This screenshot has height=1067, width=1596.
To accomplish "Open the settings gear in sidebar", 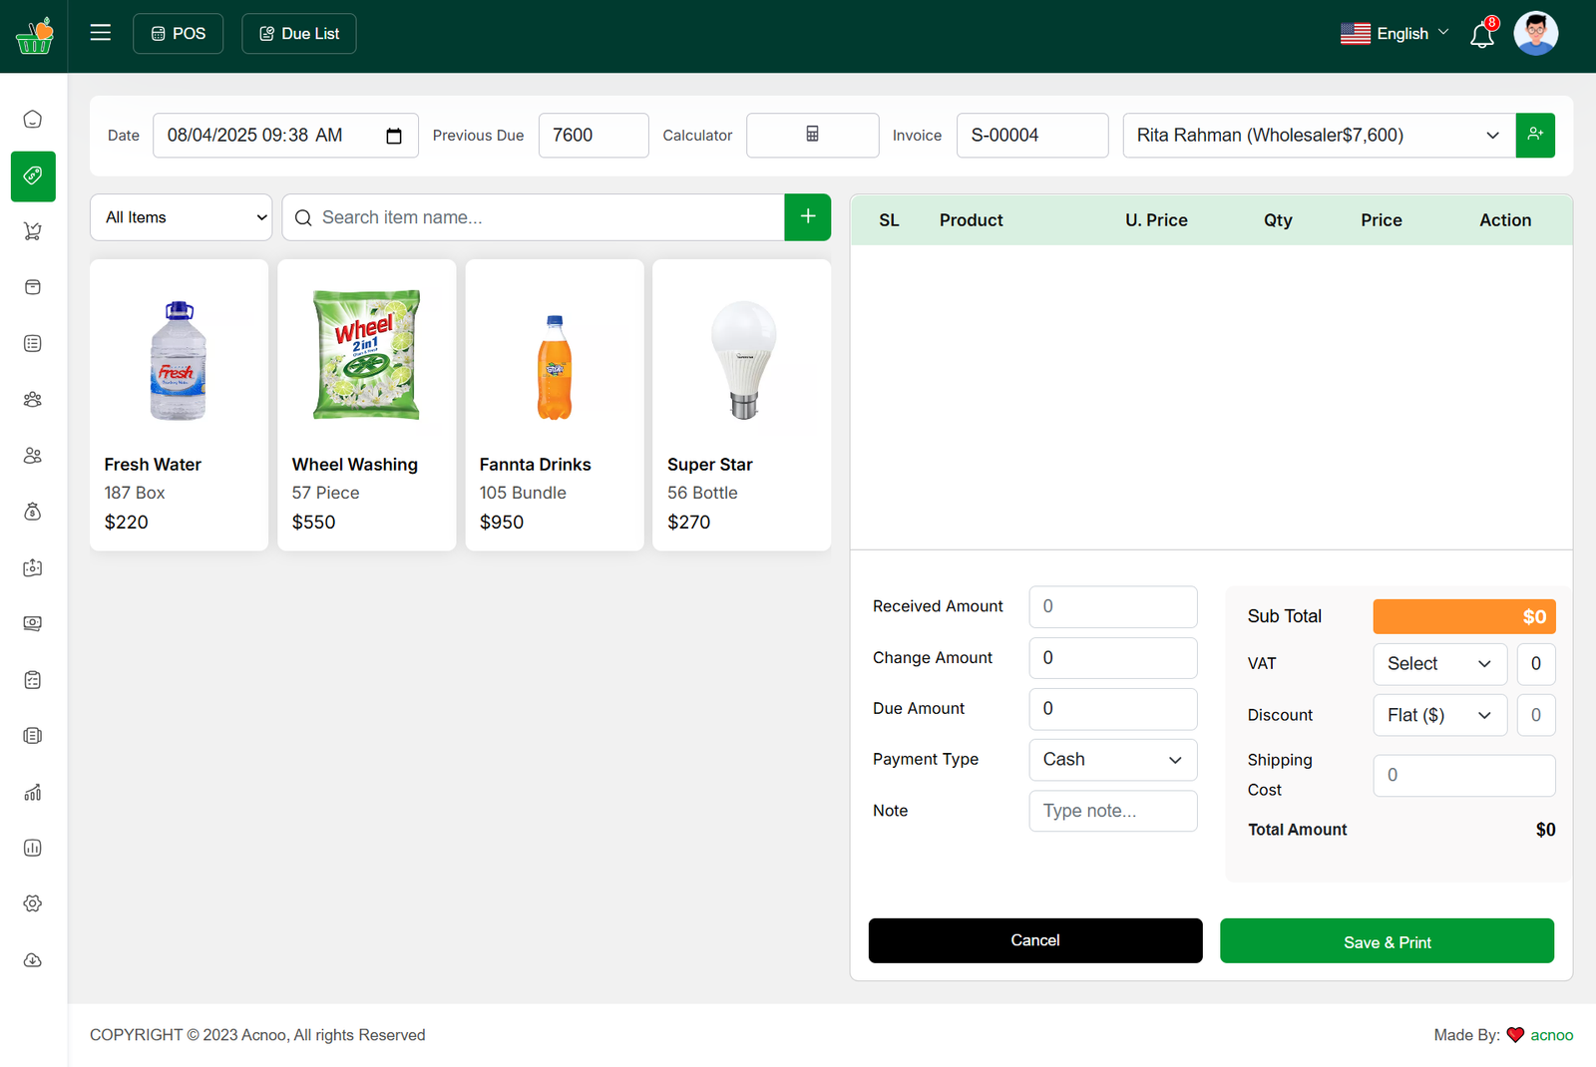I will point(33,903).
